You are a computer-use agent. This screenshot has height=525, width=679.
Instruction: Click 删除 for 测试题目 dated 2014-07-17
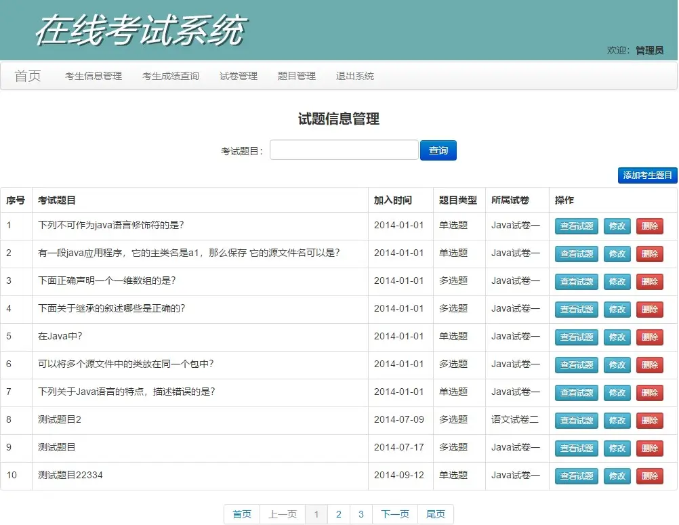649,448
